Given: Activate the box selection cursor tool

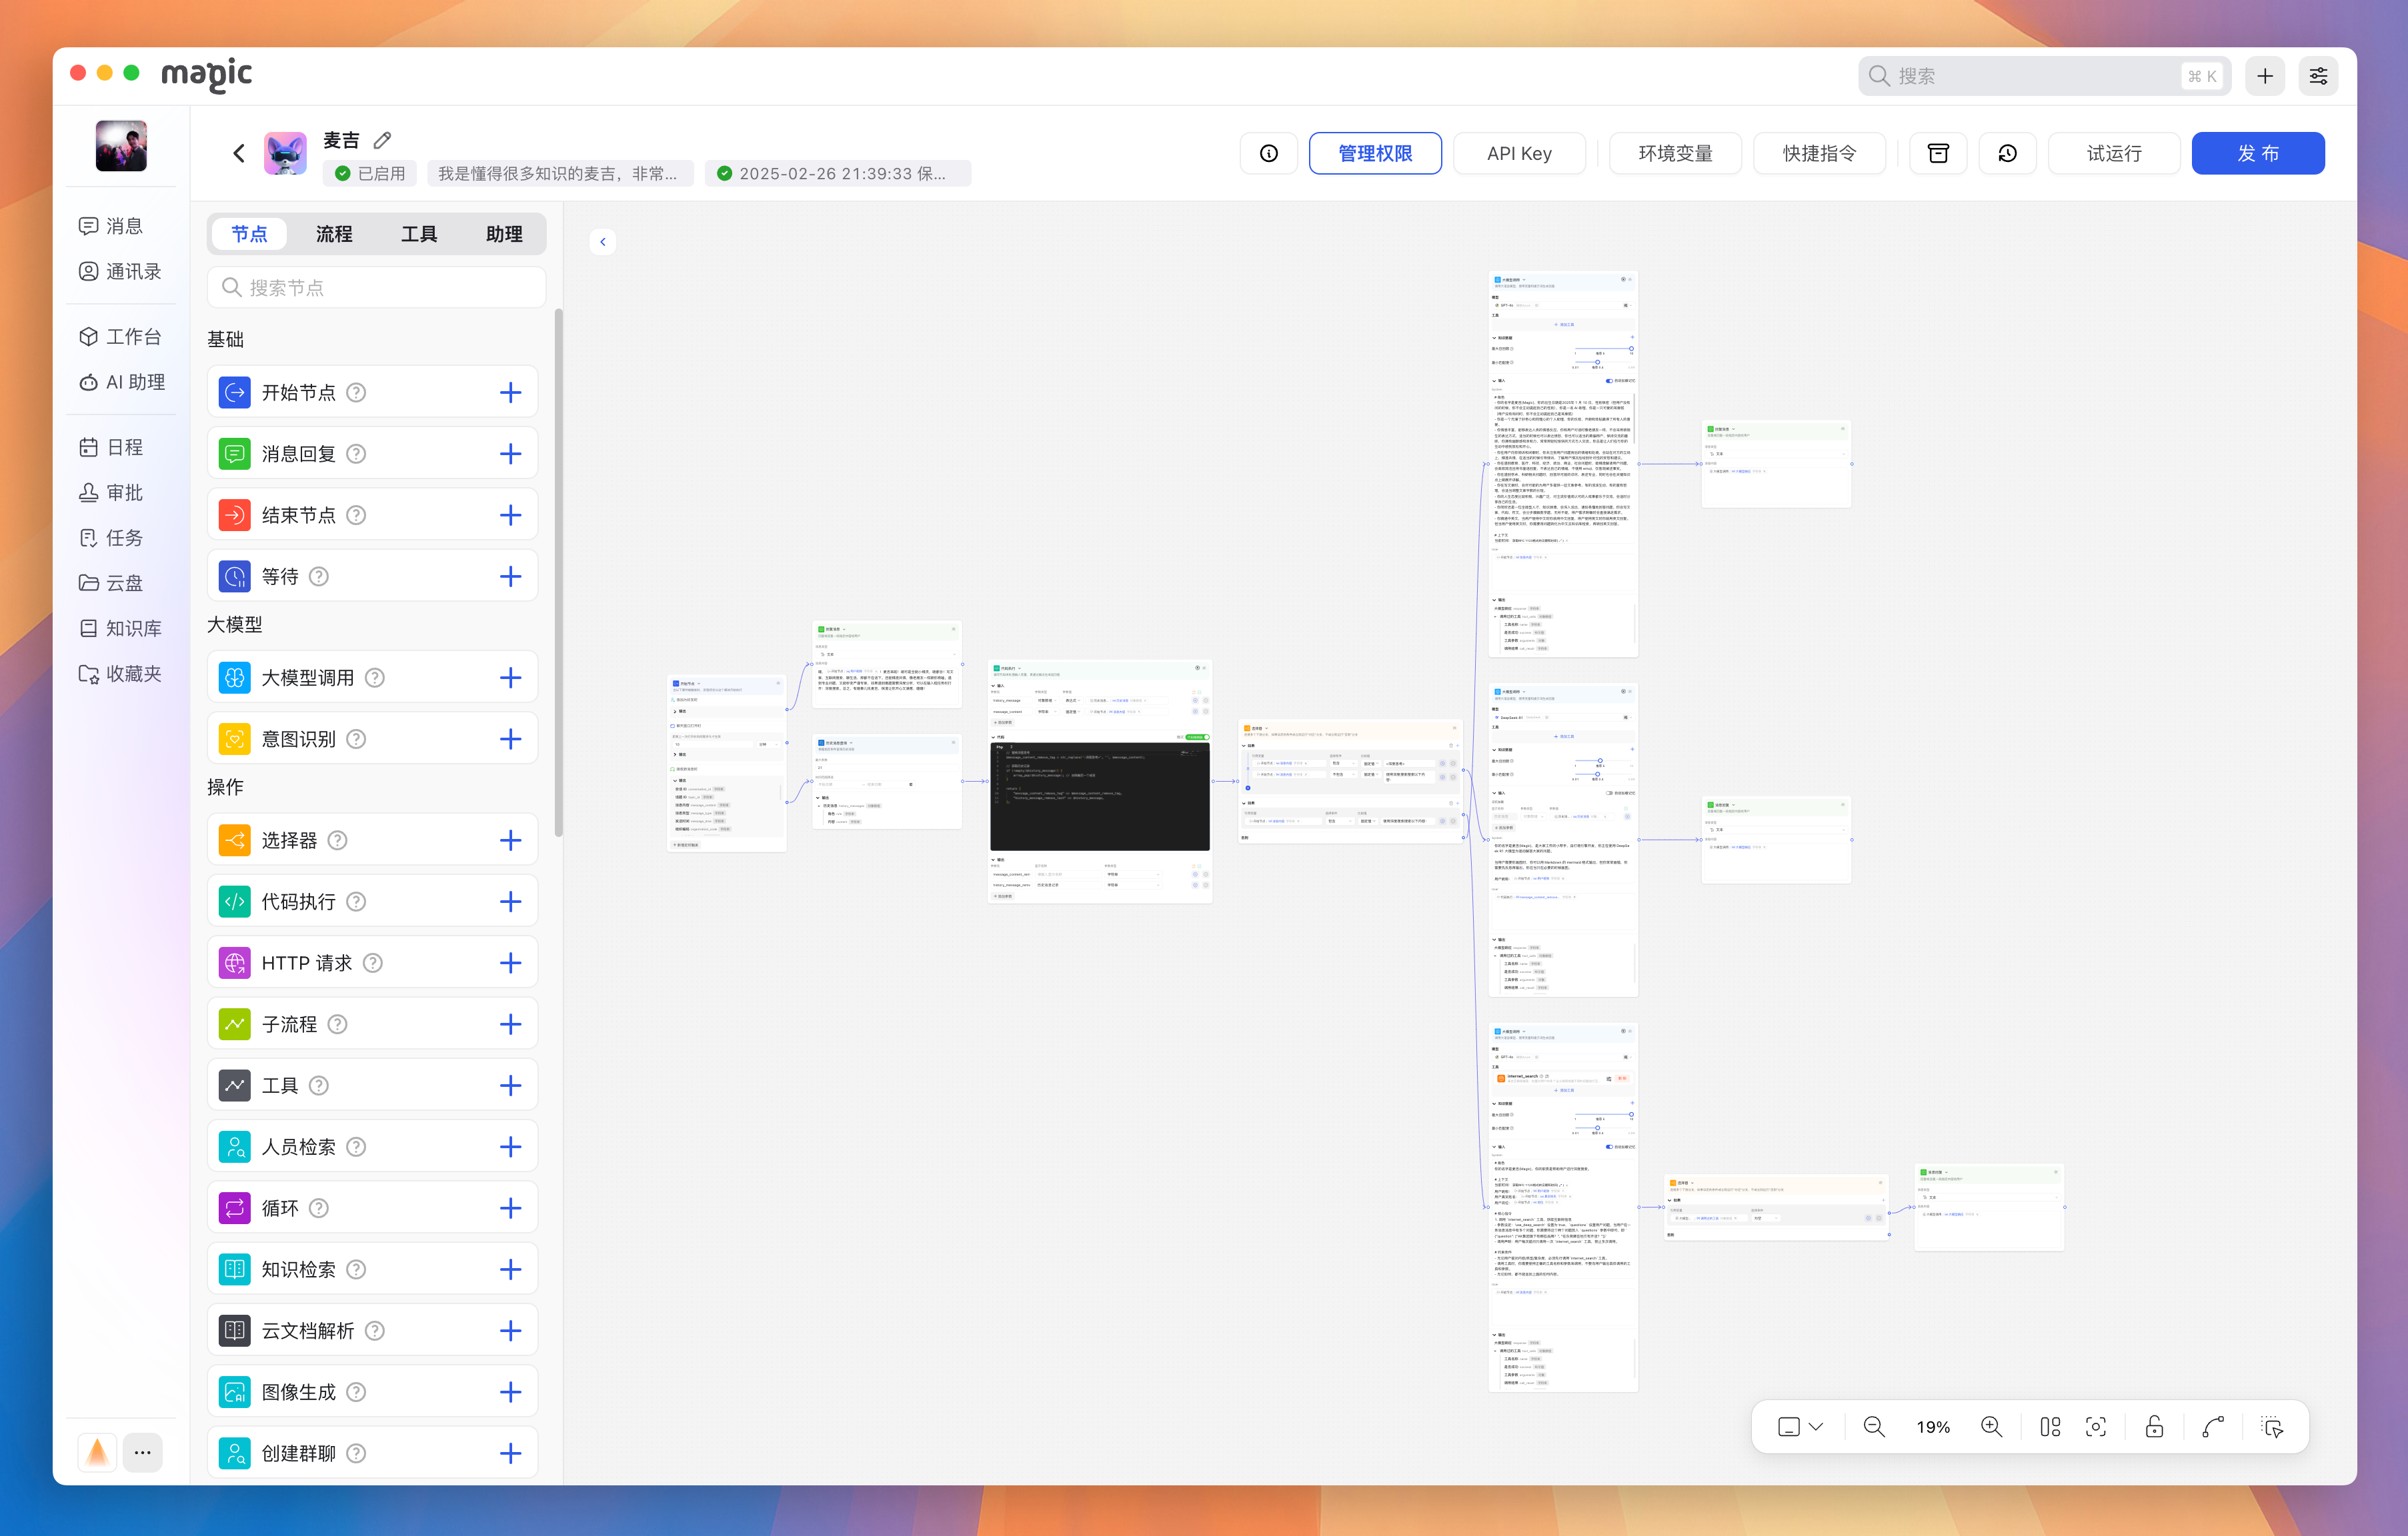Looking at the screenshot, I should [2272, 1427].
